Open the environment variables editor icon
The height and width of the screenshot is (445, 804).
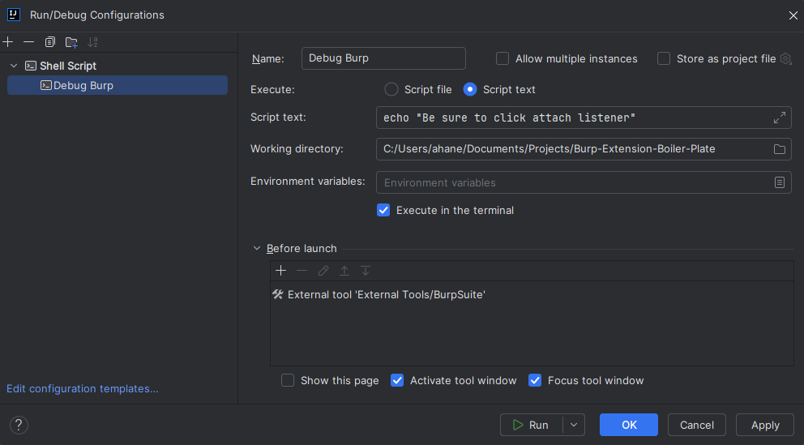coord(780,182)
